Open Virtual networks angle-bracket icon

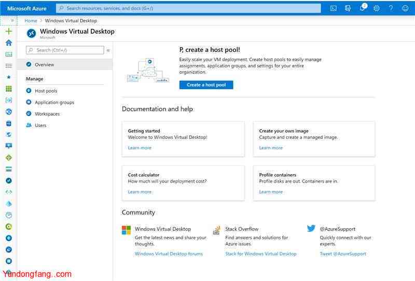coord(9,192)
